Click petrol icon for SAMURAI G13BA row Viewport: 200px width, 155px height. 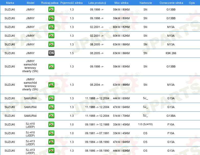coord(51,115)
